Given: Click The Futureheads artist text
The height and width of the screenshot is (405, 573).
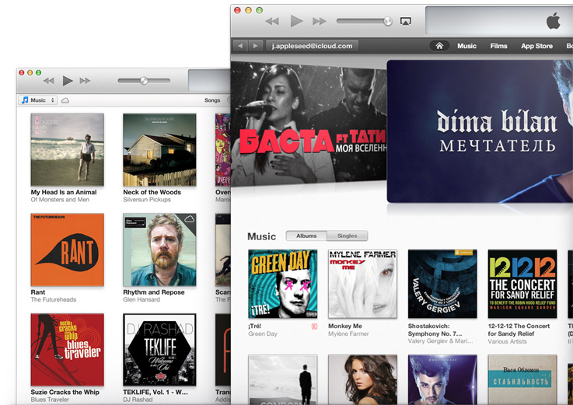Looking at the screenshot, I should point(54,299).
